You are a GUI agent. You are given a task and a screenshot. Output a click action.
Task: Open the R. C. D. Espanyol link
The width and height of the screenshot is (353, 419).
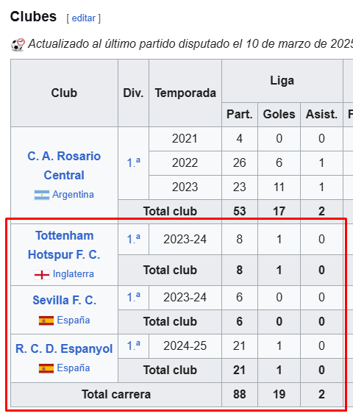[x=64, y=348]
